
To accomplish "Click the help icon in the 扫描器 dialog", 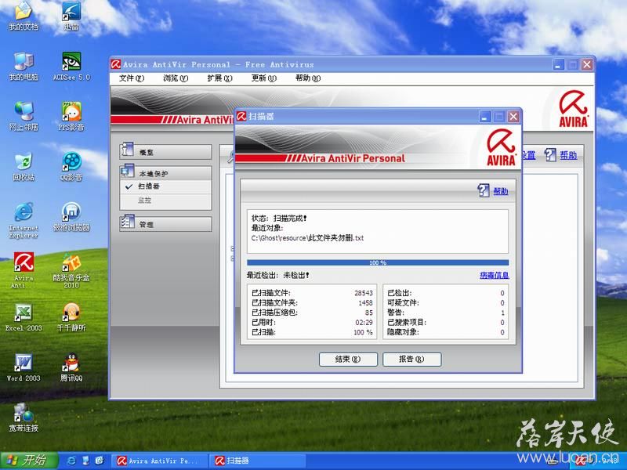I will pos(483,190).
